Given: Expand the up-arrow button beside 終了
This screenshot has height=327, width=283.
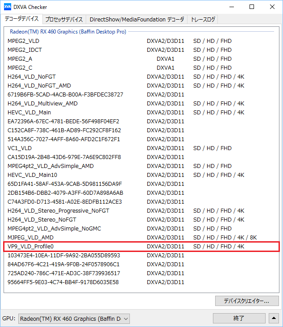Looking at the screenshot, I should coord(274,319).
